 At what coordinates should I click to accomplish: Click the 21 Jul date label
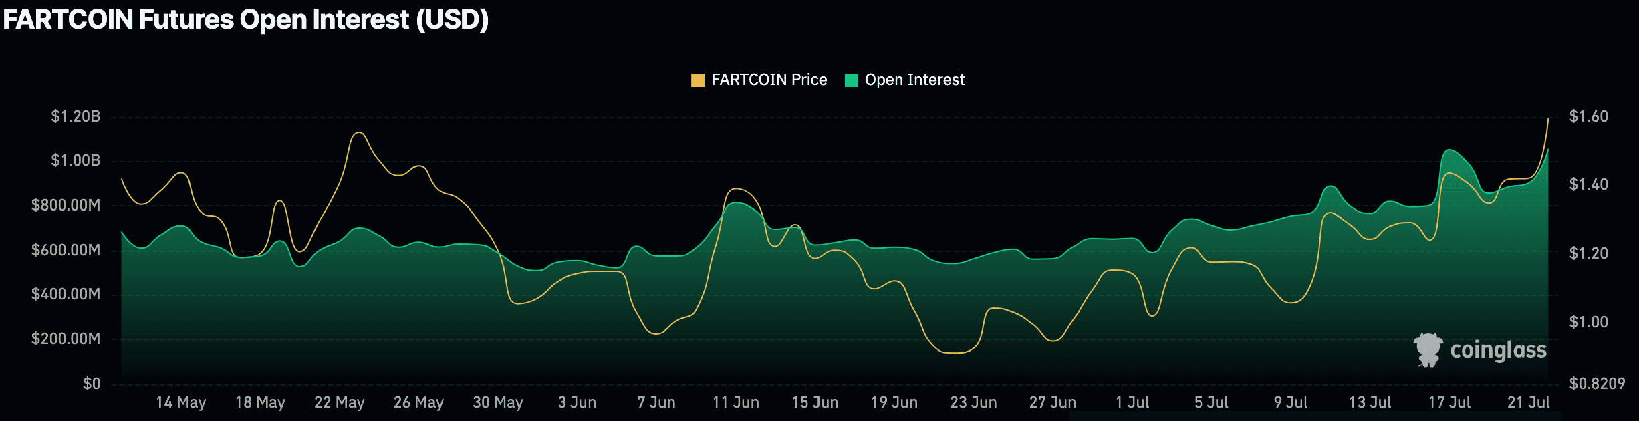(x=1528, y=402)
